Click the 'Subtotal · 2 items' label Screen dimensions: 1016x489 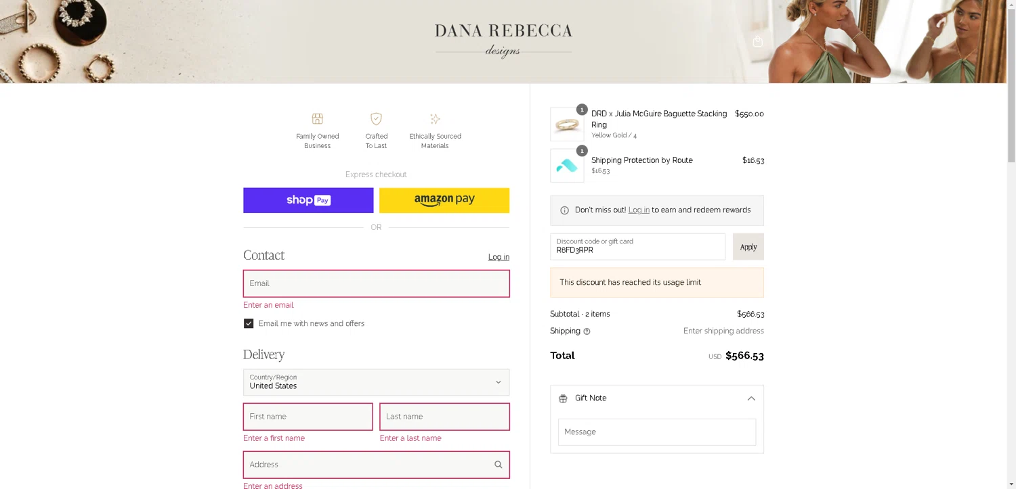(x=580, y=315)
